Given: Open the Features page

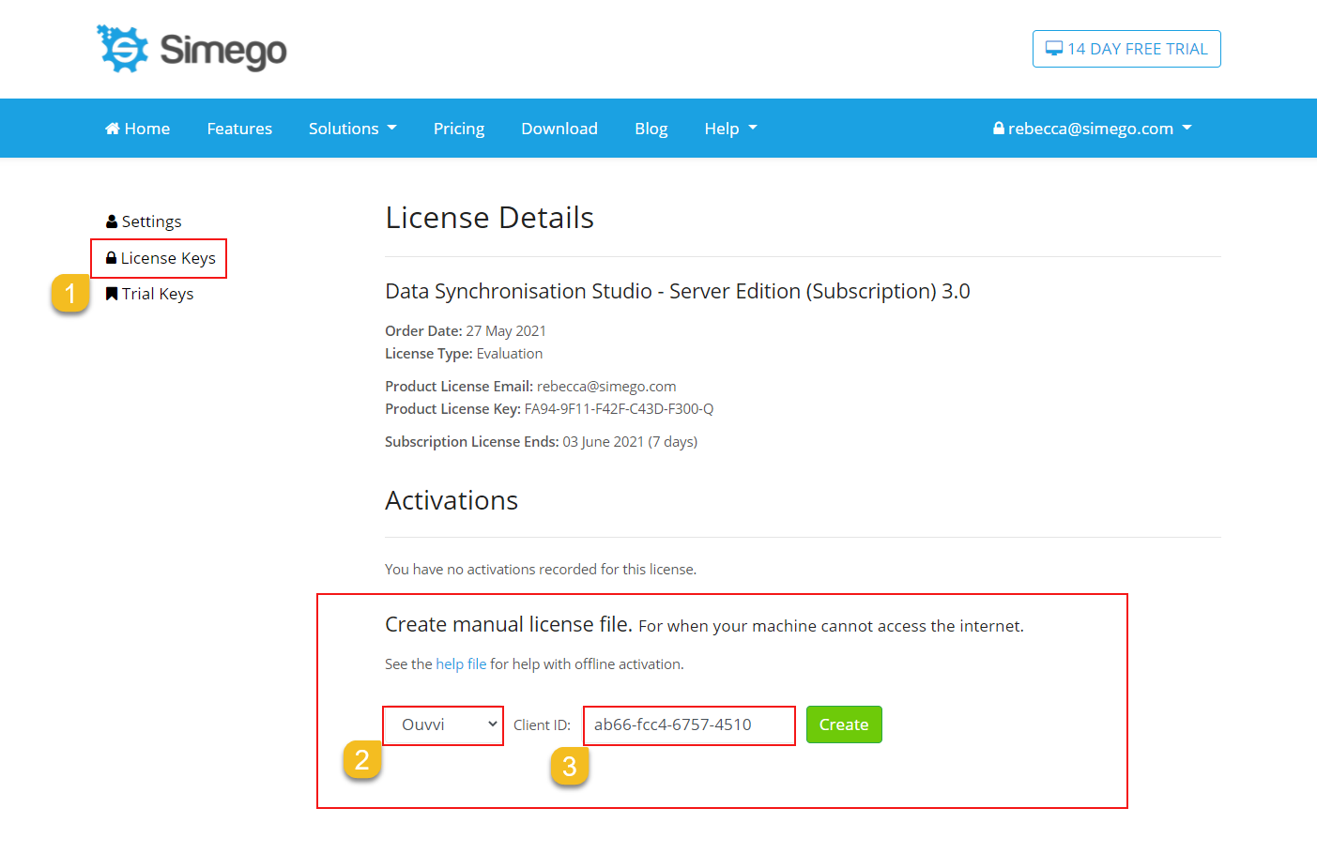Looking at the screenshot, I should [x=239, y=129].
